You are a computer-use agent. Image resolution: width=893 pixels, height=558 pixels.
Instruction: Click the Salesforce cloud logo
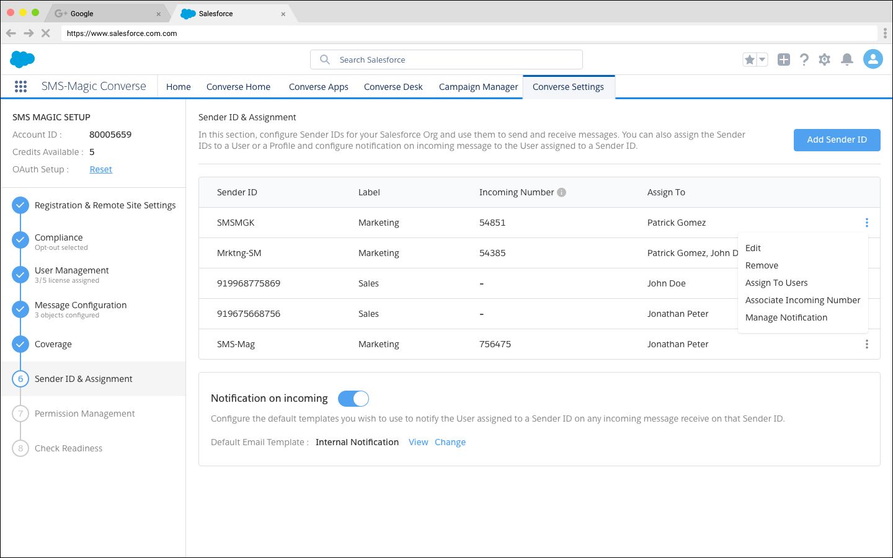coord(22,60)
